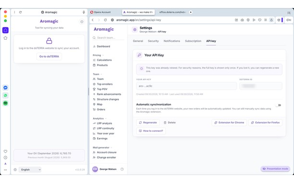Image resolution: width=294 pixels, height=183 pixels.
Task: Open the heart bookmarks icon in Opera sidebar
Action: (5, 151)
